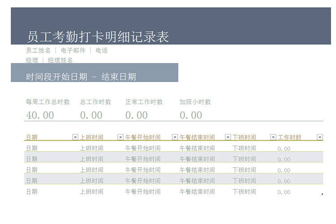Select the 经理 label text
This screenshot has height=224, width=336.
click(x=32, y=60)
